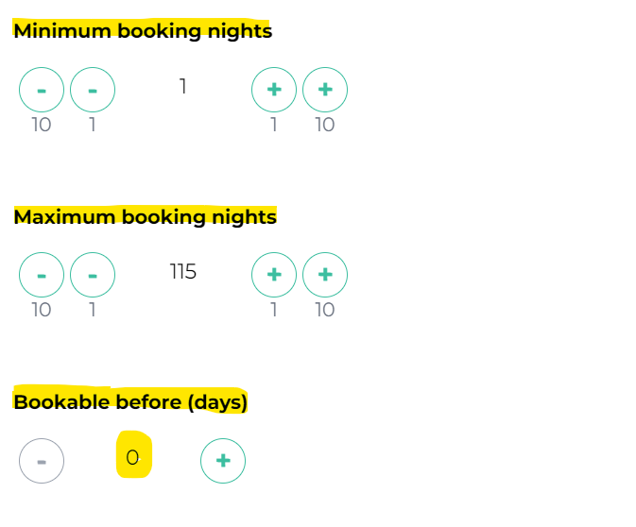Click the Bookable before (days) heading
The height and width of the screenshot is (527, 636).
pos(130,402)
